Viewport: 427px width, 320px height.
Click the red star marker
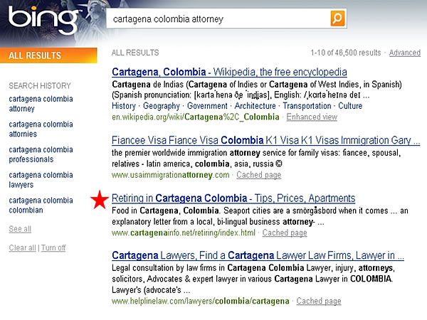(x=100, y=201)
